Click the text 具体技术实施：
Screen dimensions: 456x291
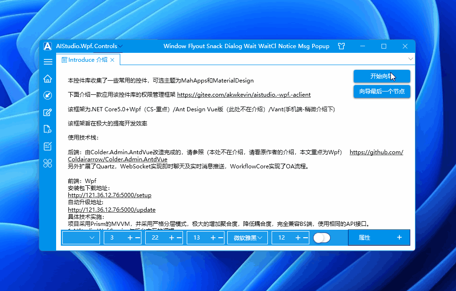coord(86,217)
